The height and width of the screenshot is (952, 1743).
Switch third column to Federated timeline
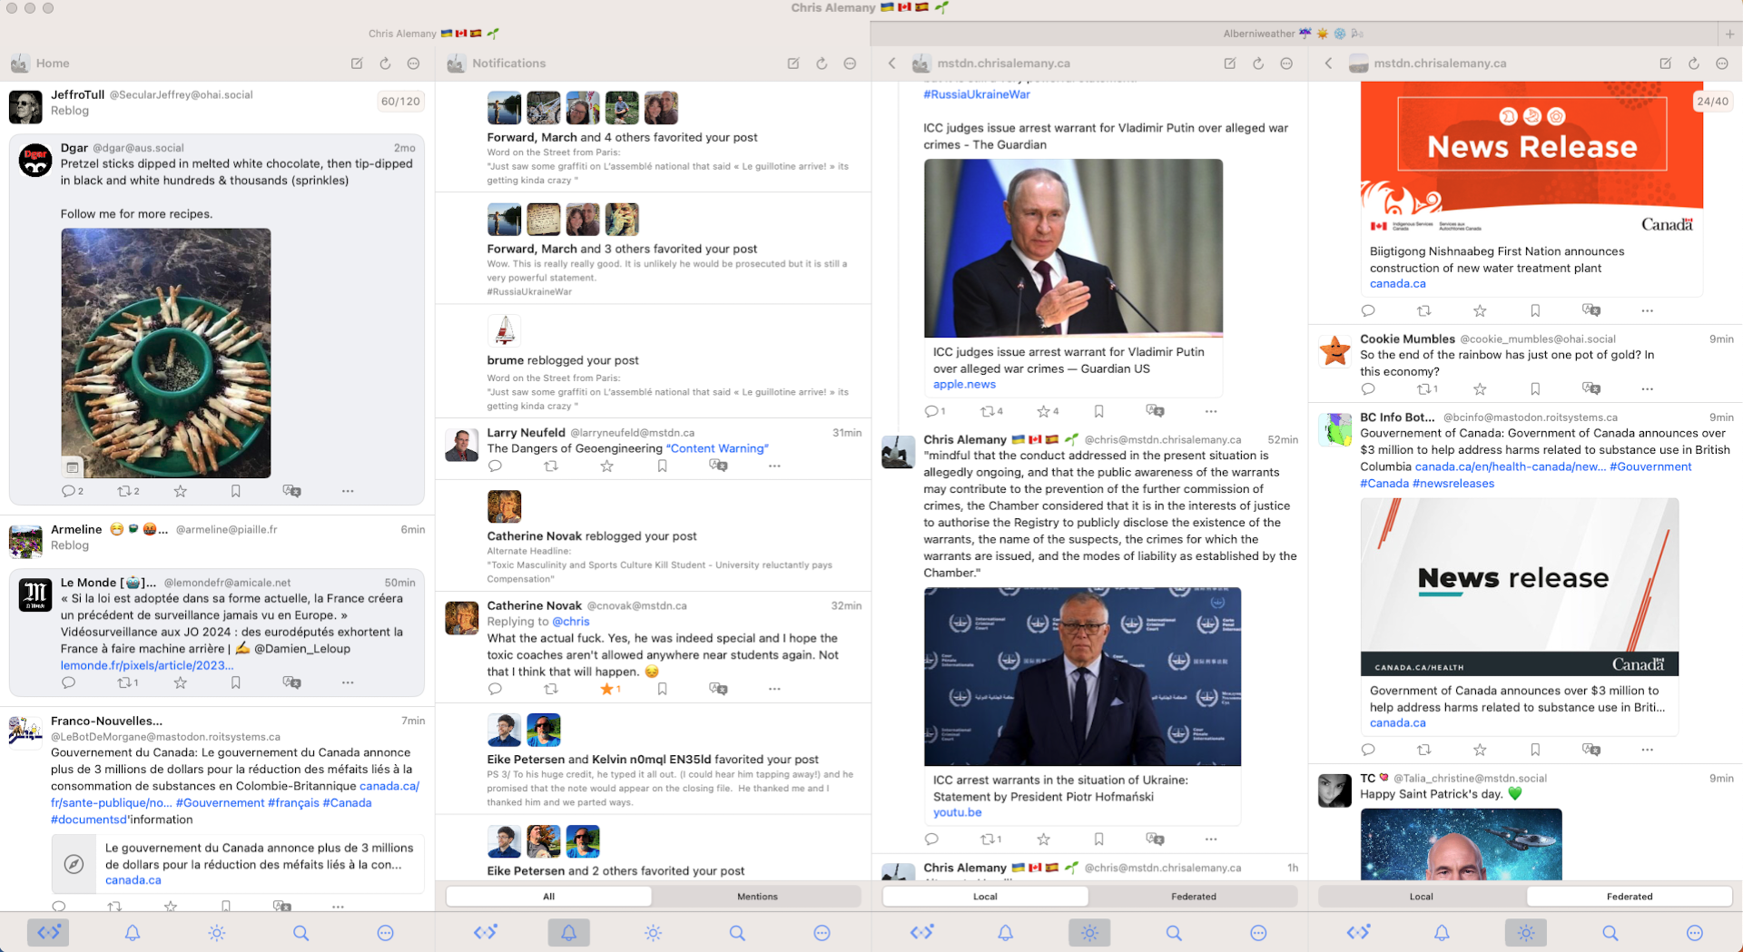(x=1194, y=897)
